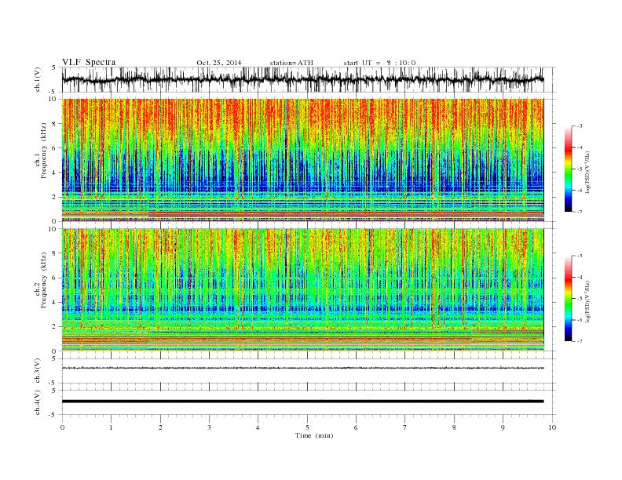Click the time-axis tick label "7"
The image size is (622, 480).
pyautogui.click(x=405, y=427)
